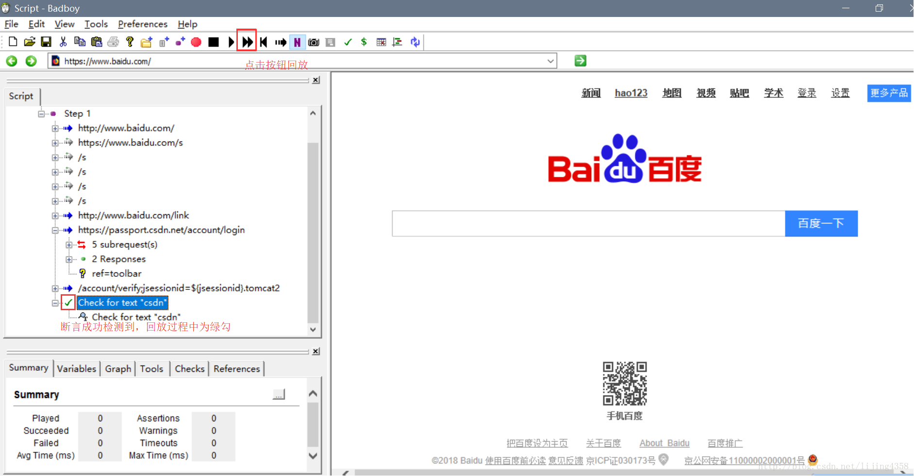Cut selection using the scissors icon
914x476 pixels.
[63, 42]
